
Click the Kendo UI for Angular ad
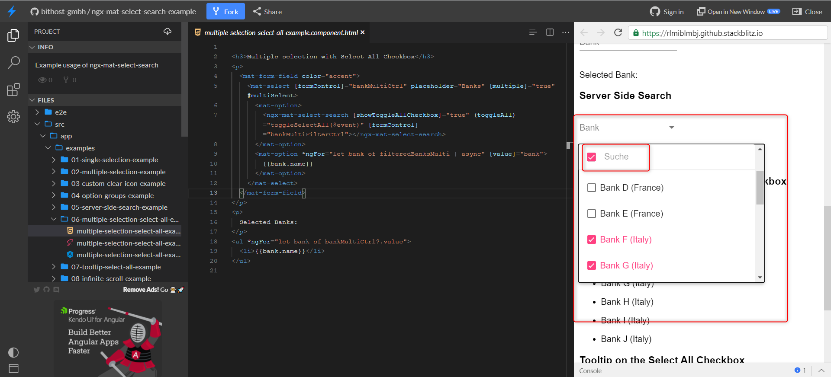[x=108, y=339]
